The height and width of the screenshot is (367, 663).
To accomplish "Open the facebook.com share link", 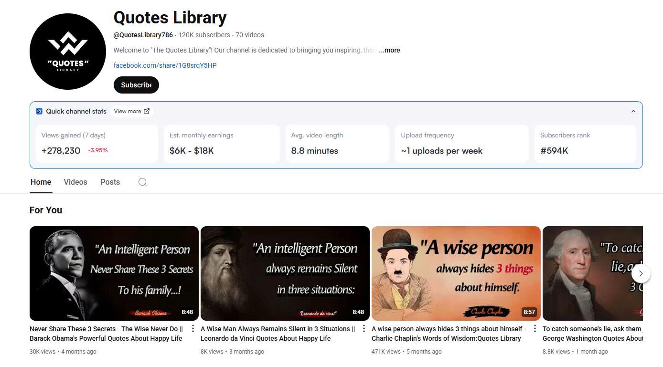I will pyautogui.click(x=165, y=65).
